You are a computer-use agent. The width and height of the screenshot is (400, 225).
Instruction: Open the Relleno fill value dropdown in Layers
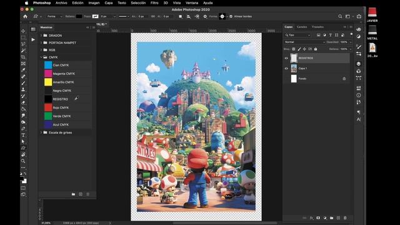point(351,49)
